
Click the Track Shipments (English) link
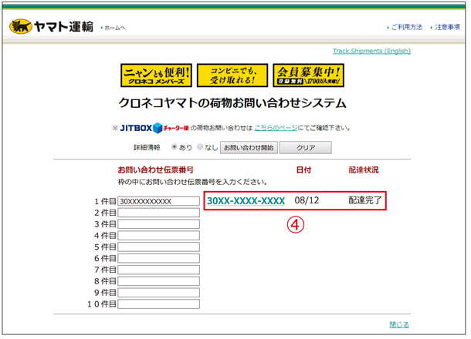(x=371, y=51)
